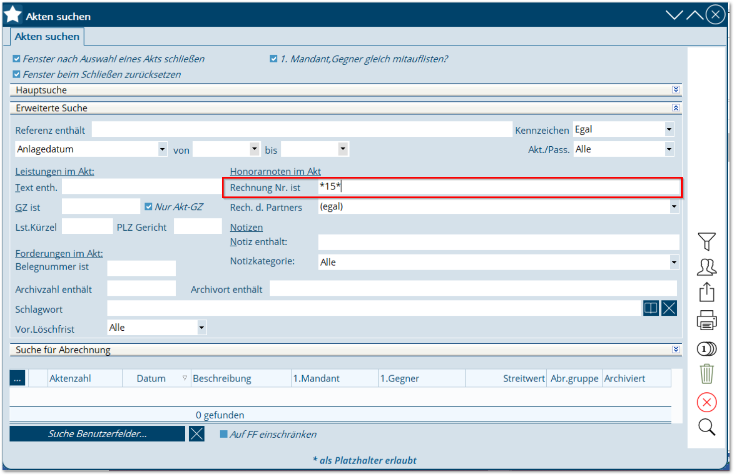This screenshot has width=734, height=475.
Task: Sort by Archiviert column header
Action: click(x=636, y=379)
